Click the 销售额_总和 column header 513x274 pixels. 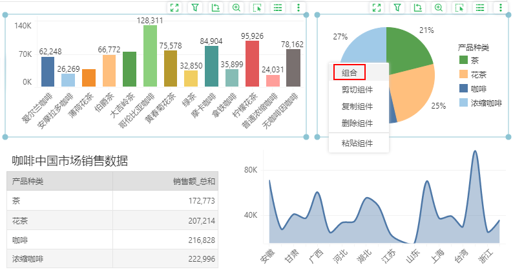[194, 182]
